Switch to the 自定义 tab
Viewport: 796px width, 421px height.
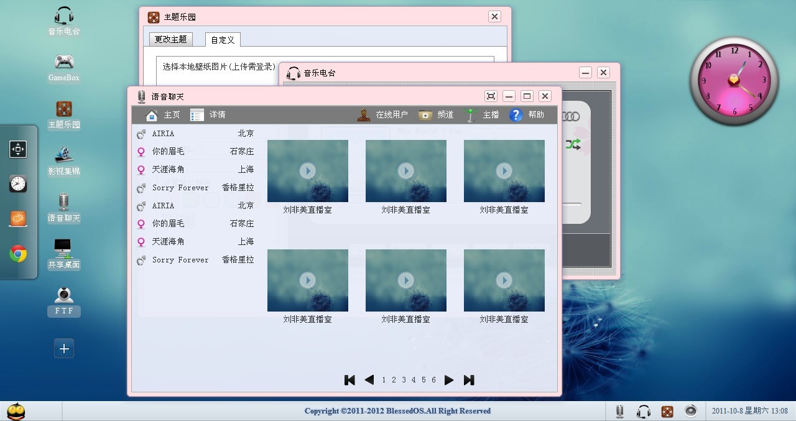click(x=222, y=39)
